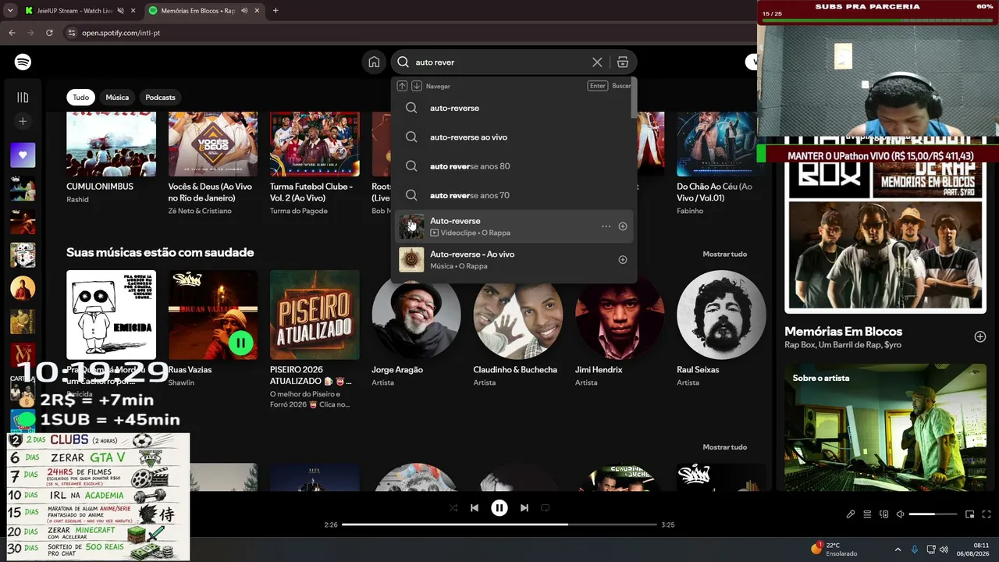Open the browser tab search dropdown
The image size is (999, 562).
(10, 11)
